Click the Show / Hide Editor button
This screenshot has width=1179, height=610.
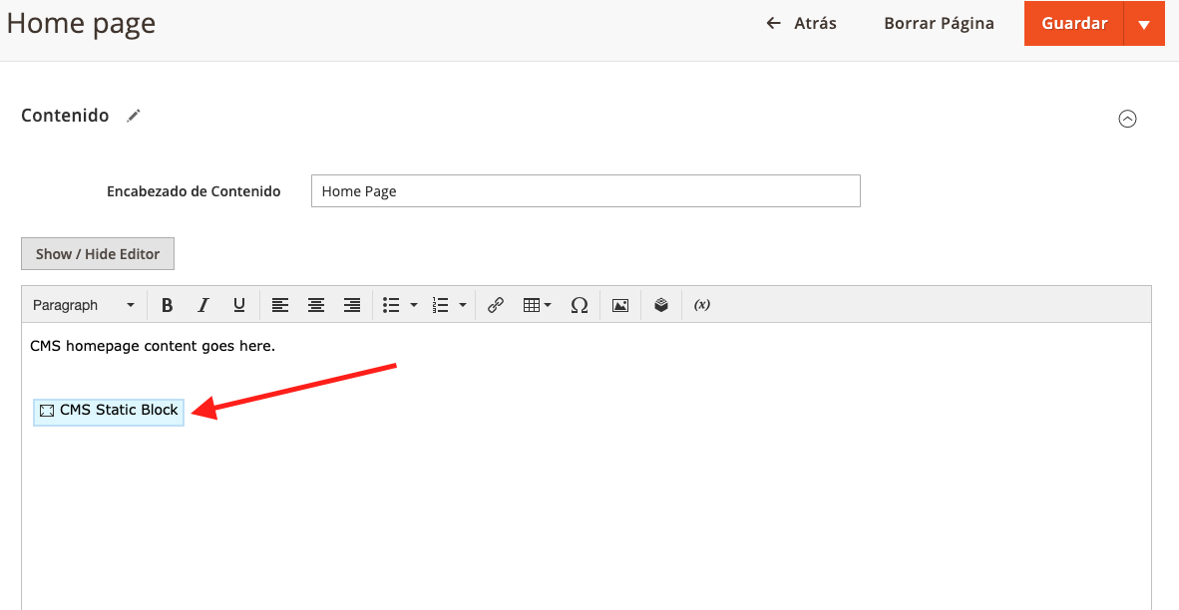98,254
